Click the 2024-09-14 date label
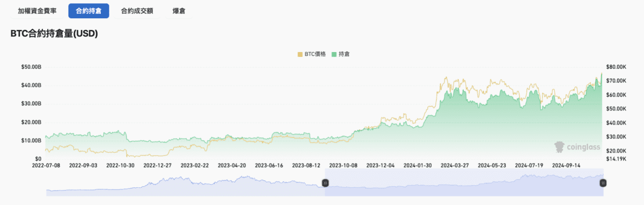Screen dimensions: 644x205 566,165
